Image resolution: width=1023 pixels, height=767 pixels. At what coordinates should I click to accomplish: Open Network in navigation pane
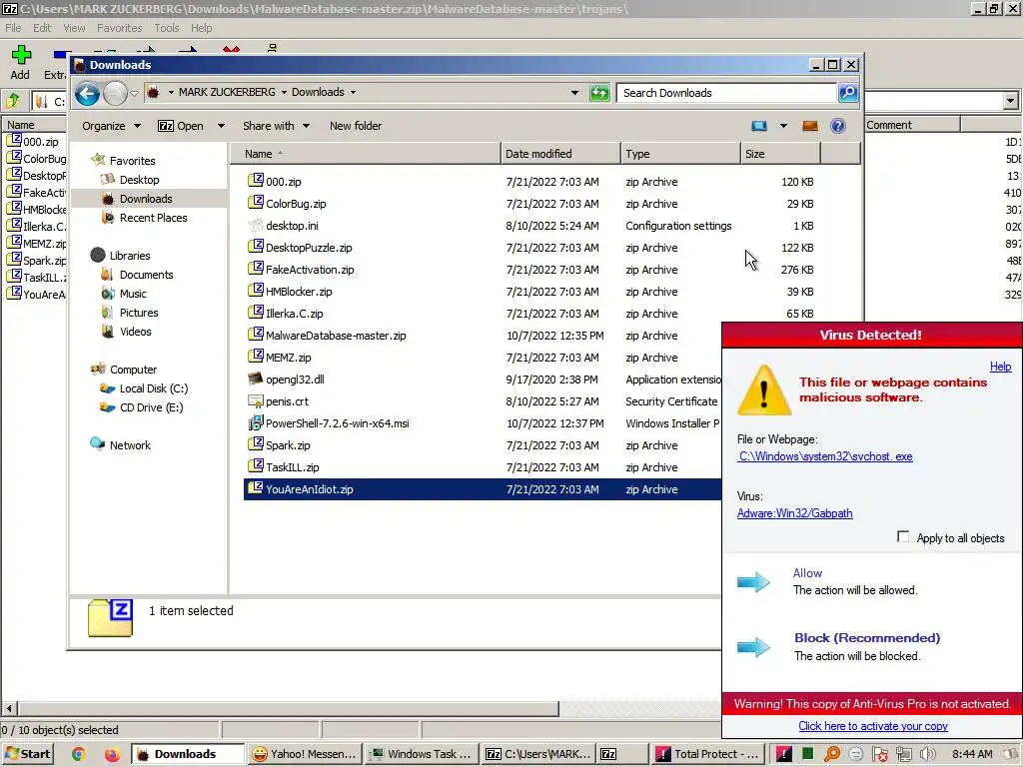coord(130,445)
